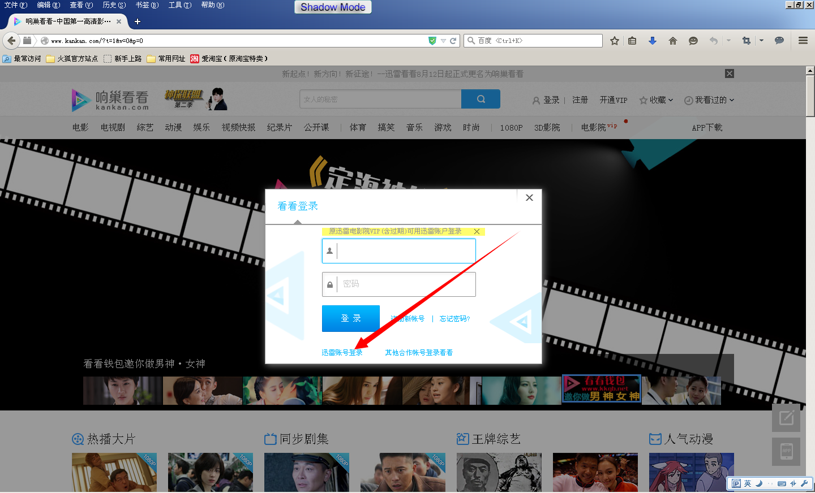Dismiss the yellow VIP notice bar
Image resolution: width=815 pixels, height=493 pixels.
477,231
